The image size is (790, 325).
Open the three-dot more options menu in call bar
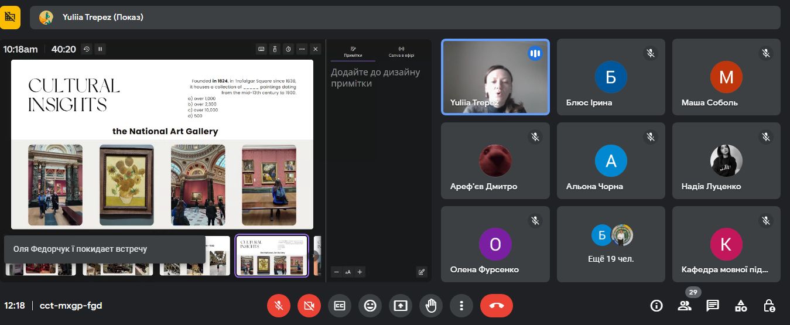pyautogui.click(x=461, y=305)
